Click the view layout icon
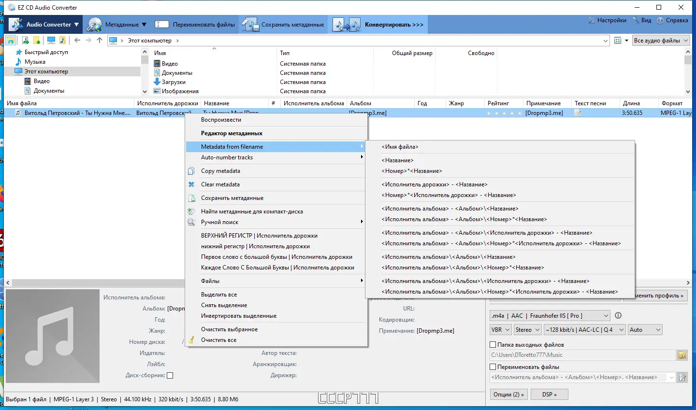 618,41
